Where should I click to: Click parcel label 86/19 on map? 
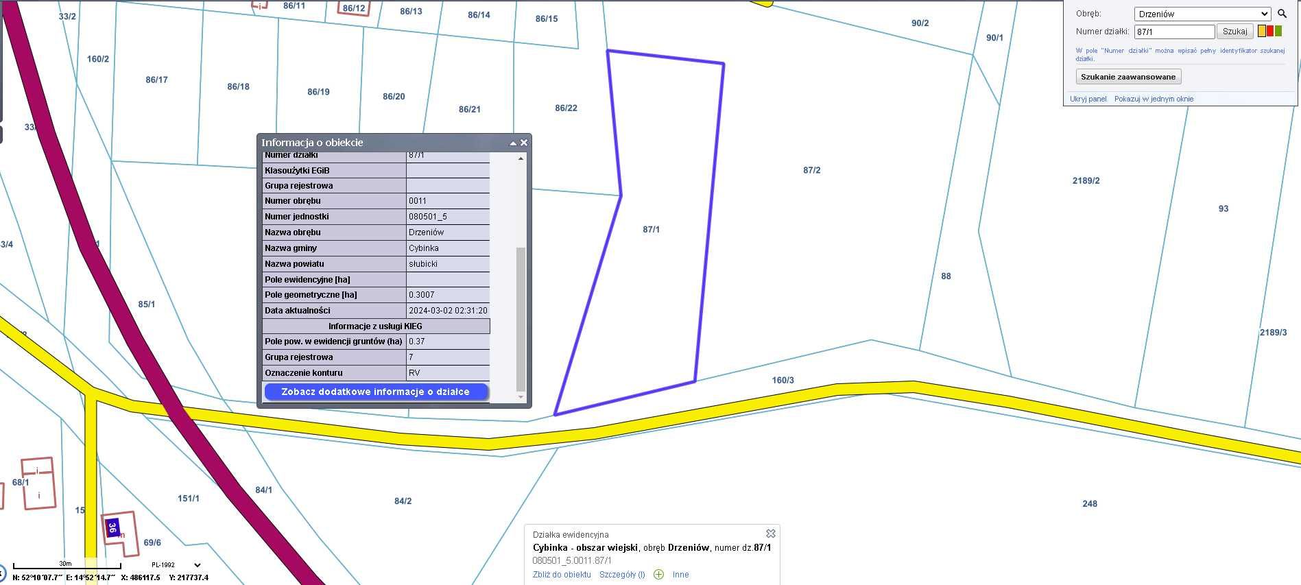point(319,92)
